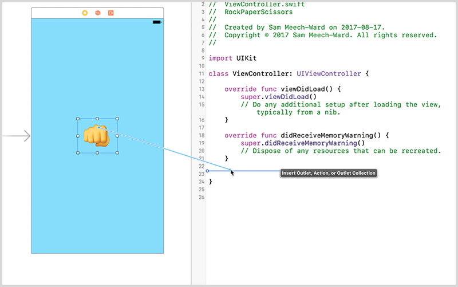Click bottom-right resize handle of fist label

click(117, 153)
